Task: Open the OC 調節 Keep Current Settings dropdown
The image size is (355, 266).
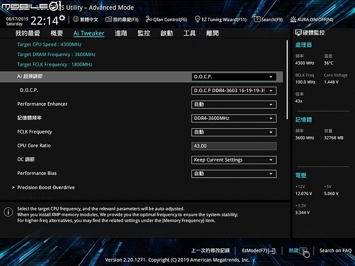Action: point(234,160)
